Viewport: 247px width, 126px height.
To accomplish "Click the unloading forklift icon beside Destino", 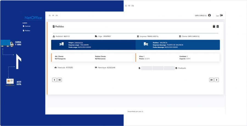I will (146, 44).
